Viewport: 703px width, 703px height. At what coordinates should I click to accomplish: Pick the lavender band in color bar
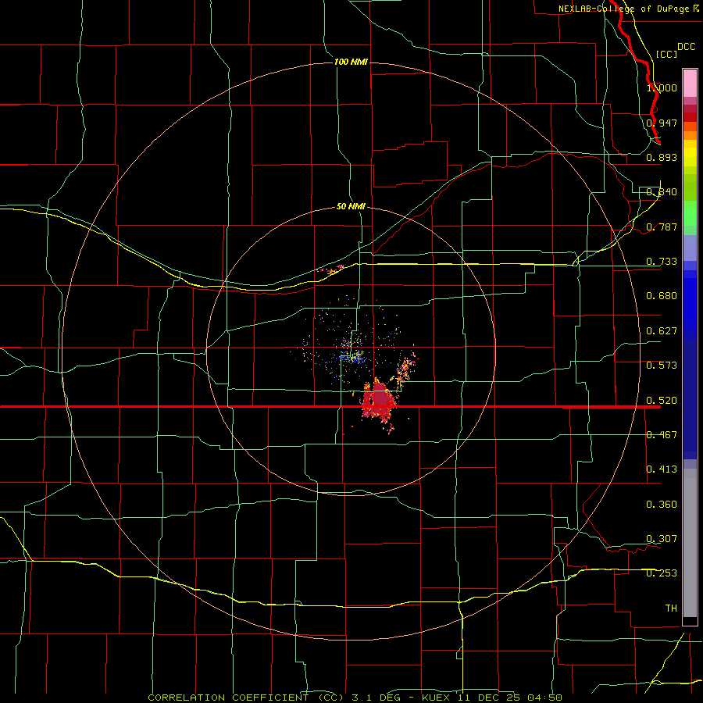click(x=690, y=248)
